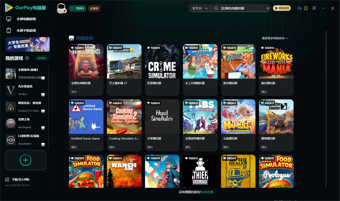Clear the search text
The height and width of the screenshot is (201, 340).
click(x=268, y=8)
